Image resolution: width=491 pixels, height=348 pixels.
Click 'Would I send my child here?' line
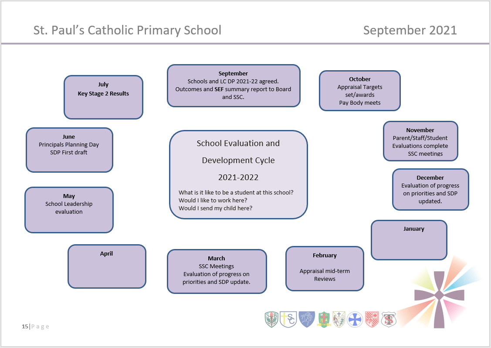(x=215, y=208)
